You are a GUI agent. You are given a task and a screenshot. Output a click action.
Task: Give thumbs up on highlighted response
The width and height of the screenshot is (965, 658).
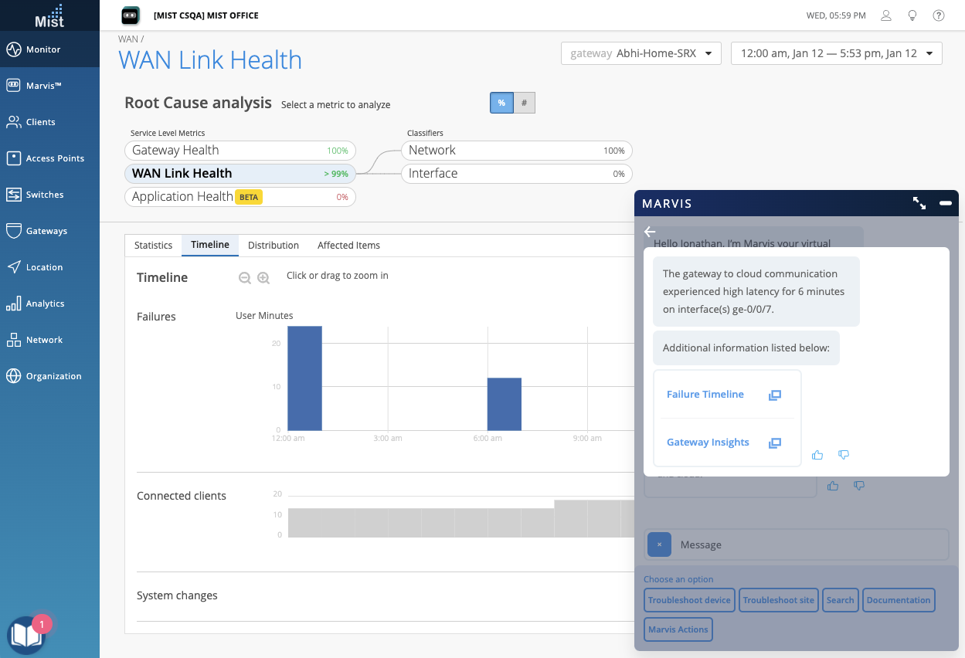817,455
